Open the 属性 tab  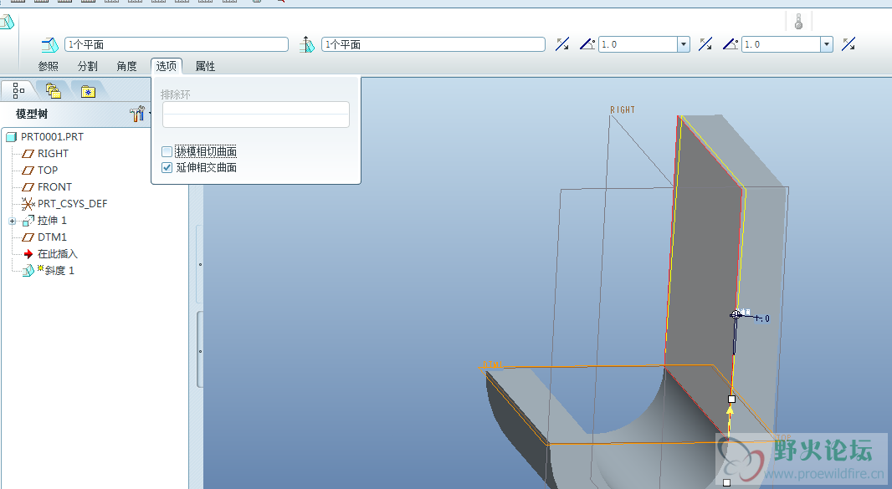[205, 67]
